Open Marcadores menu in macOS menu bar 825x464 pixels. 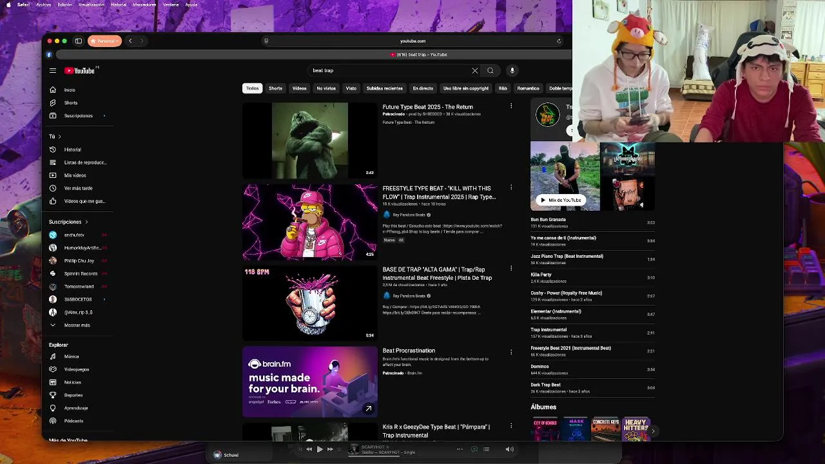coord(144,5)
